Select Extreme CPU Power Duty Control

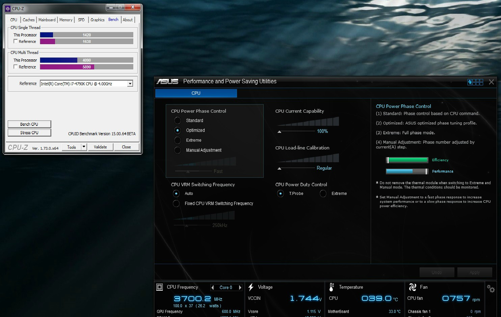pyautogui.click(x=323, y=194)
